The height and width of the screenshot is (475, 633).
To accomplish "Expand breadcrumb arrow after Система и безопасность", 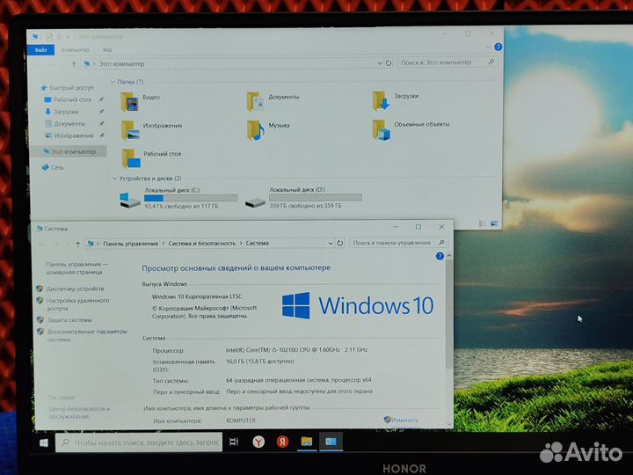I will 241,243.
